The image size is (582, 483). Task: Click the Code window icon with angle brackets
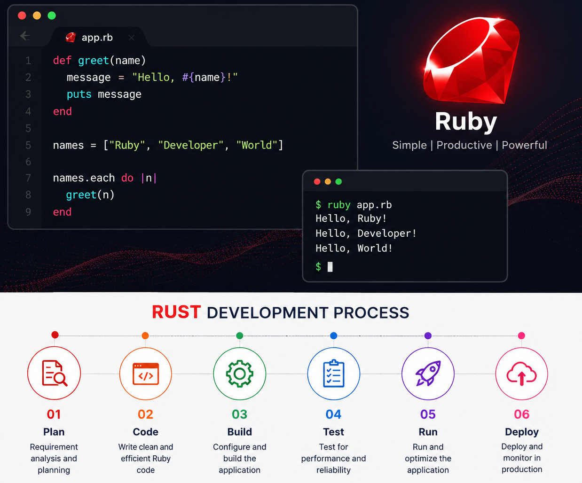point(146,374)
